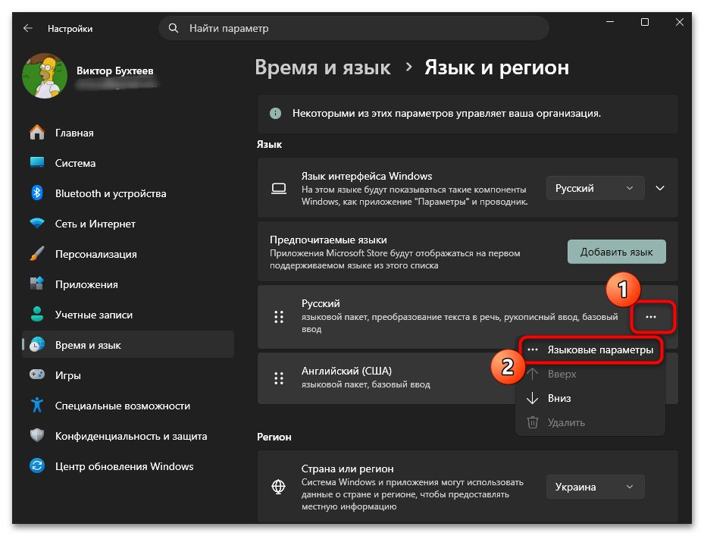Click the laptop icon beside Язык интерфейса Windows
Image resolution: width=704 pixels, height=536 pixels.
[279, 188]
